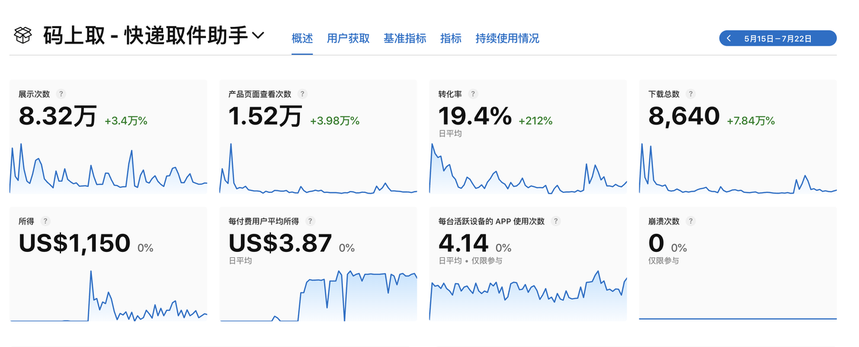Open the 转化率 trend chart
Image resolution: width=859 pixels, height=347 pixels.
528,167
